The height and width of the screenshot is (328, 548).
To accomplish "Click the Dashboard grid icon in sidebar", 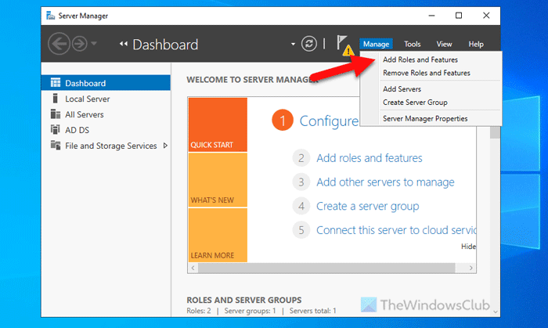I will coord(56,83).
